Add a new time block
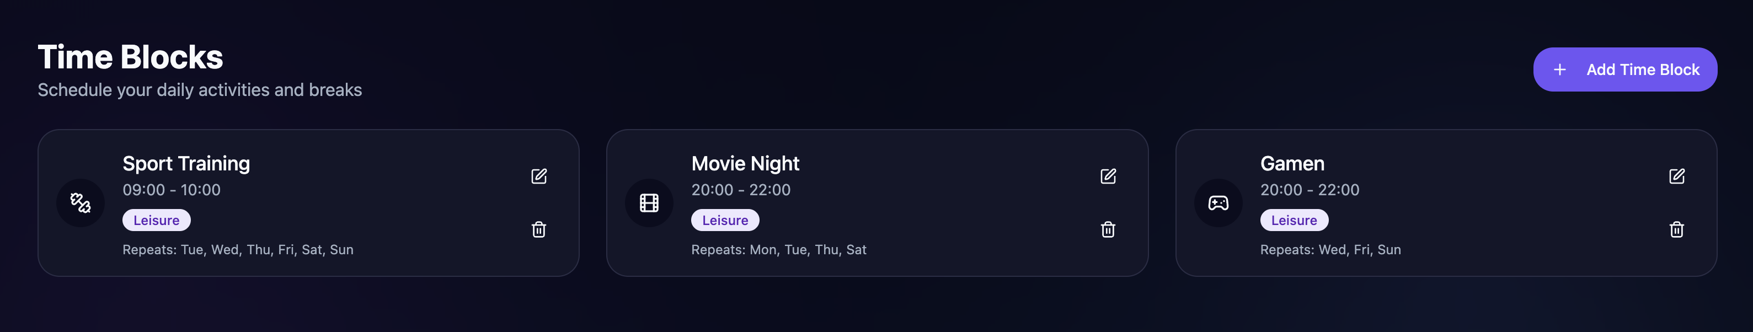This screenshot has height=332, width=1753. [x=1625, y=69]
